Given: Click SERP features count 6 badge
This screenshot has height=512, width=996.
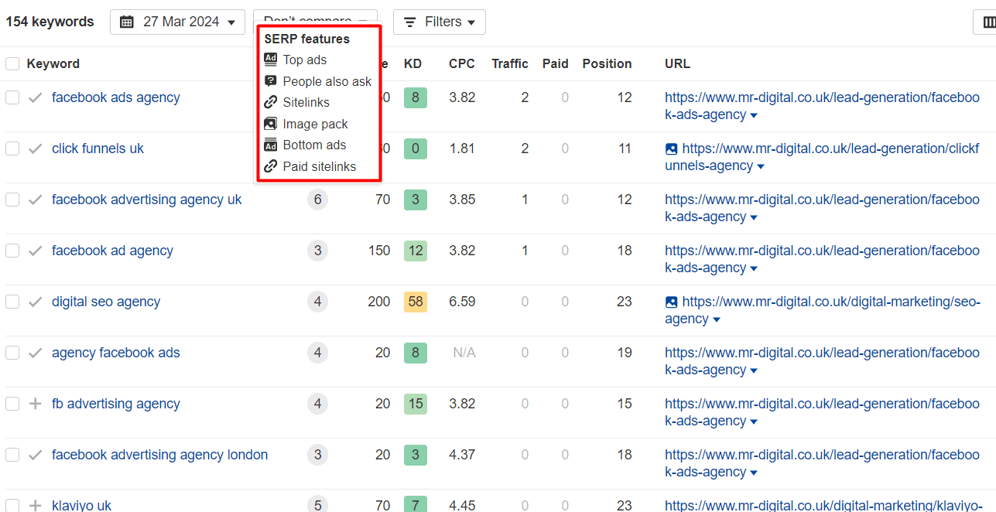Looking at the screenshot, I should coord(317,200).
